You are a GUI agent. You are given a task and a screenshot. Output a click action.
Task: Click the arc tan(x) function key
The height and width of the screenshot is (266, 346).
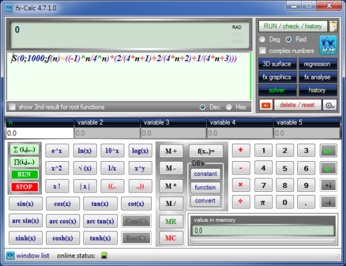click(x=101, y=221)
